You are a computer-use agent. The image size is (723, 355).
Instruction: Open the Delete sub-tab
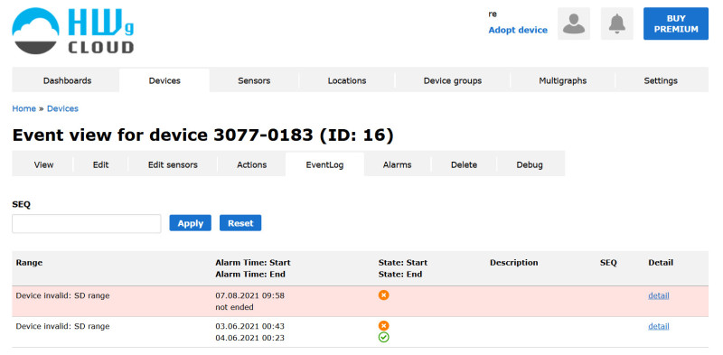pyautogui.click(x=464, y=164)
